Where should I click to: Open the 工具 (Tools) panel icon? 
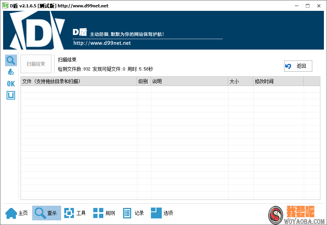pos(69,213)
